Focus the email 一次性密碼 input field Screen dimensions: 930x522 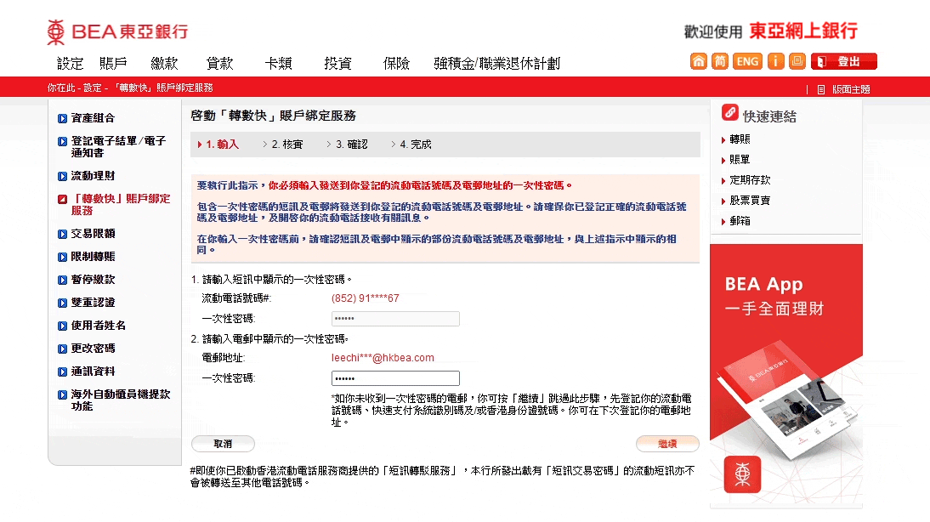[x=395, y=378]
